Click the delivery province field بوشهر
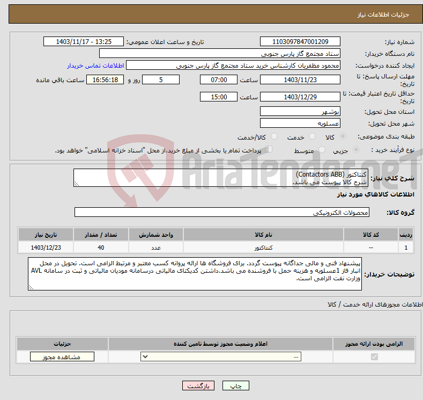The width and height of the screenshot is (423, 400). pos(300,111)
